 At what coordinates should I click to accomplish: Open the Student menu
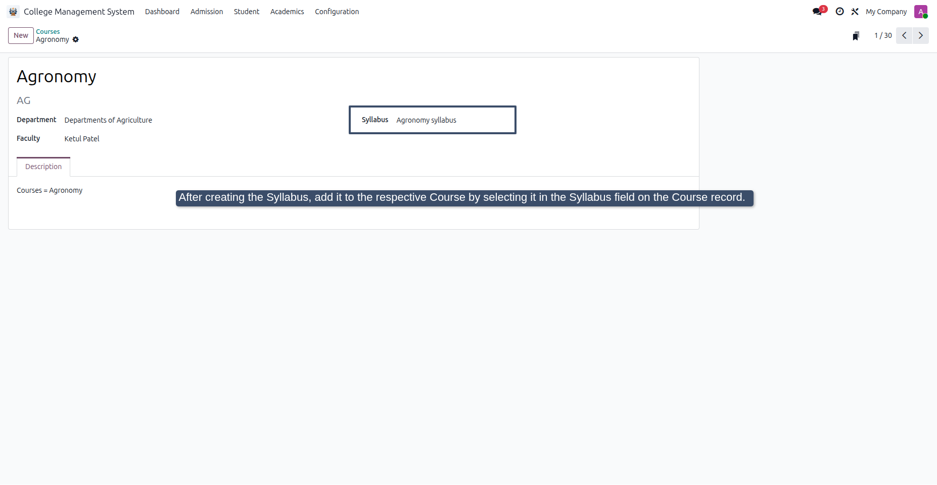[x=247, y=12]
